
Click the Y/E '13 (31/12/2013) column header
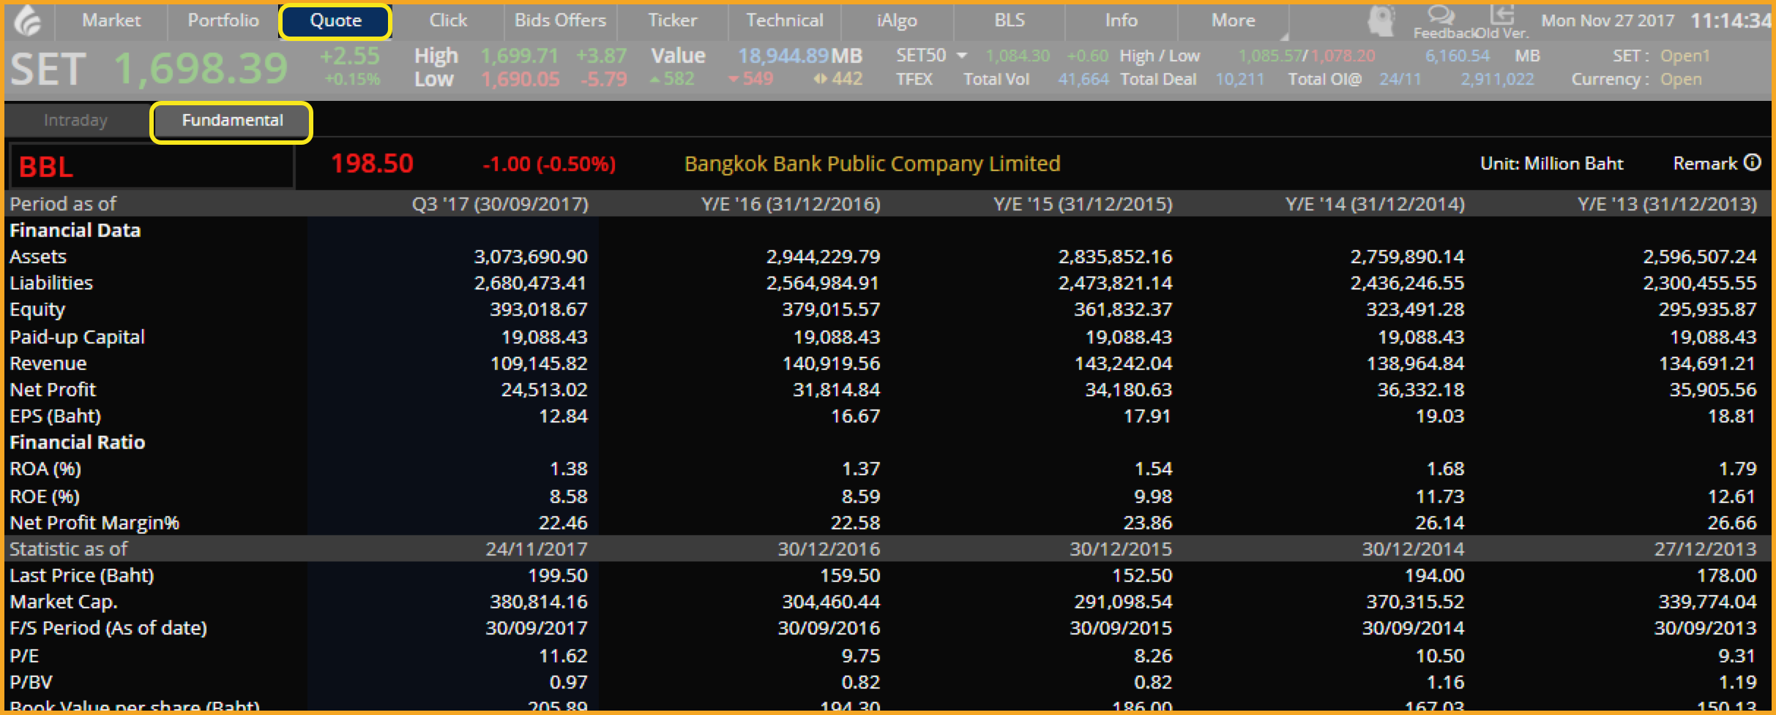pyautogui.click(x=1667, y=203)
